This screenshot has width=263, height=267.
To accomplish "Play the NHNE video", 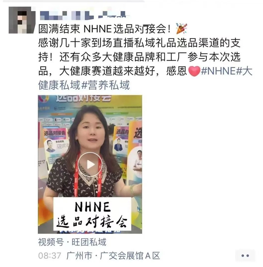I will (90, 164).
